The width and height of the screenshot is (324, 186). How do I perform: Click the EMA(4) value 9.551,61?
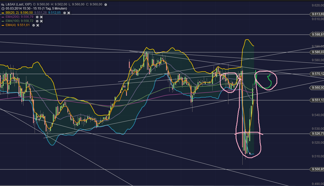[23, 25]
